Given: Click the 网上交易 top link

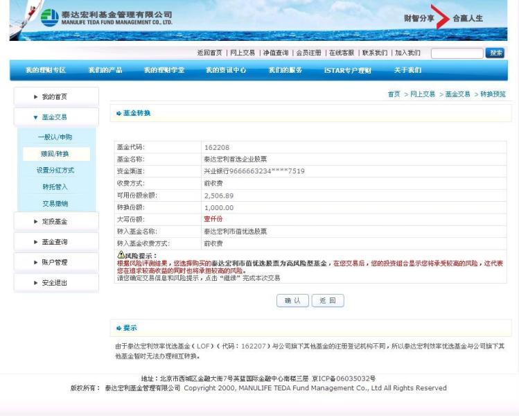Looking at the screenshot, I should (243, 53).
